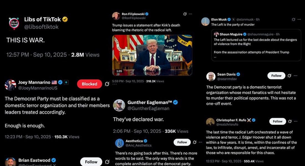Open more options on Sean Davis tweet

click(296, 76)
